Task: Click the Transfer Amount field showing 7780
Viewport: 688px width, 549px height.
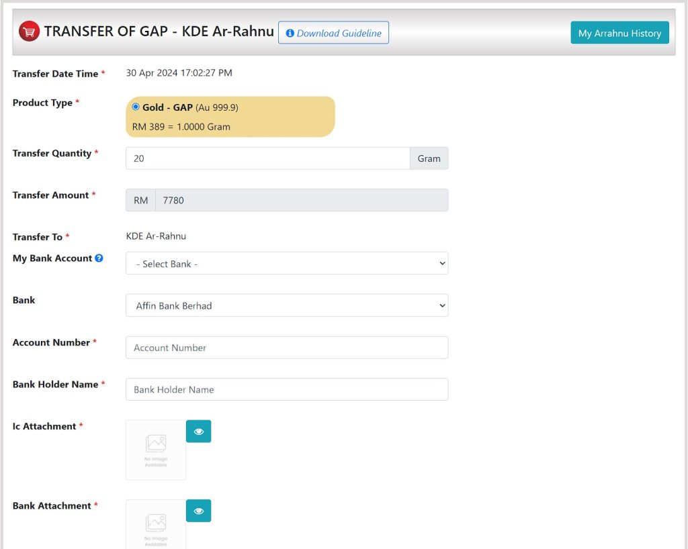Action: tap(301, 200)
